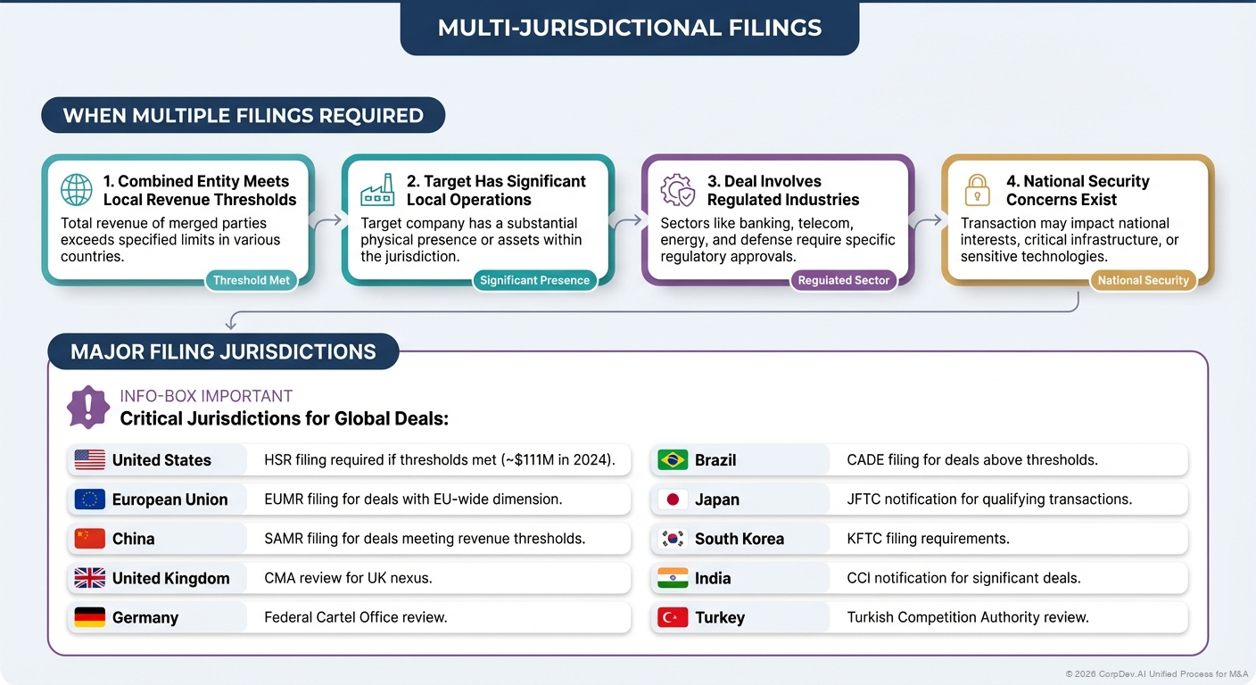The height and width of the screenshot is (685, 1256).
Task: Select the Japan flag icon
Action: coord(672,499)
